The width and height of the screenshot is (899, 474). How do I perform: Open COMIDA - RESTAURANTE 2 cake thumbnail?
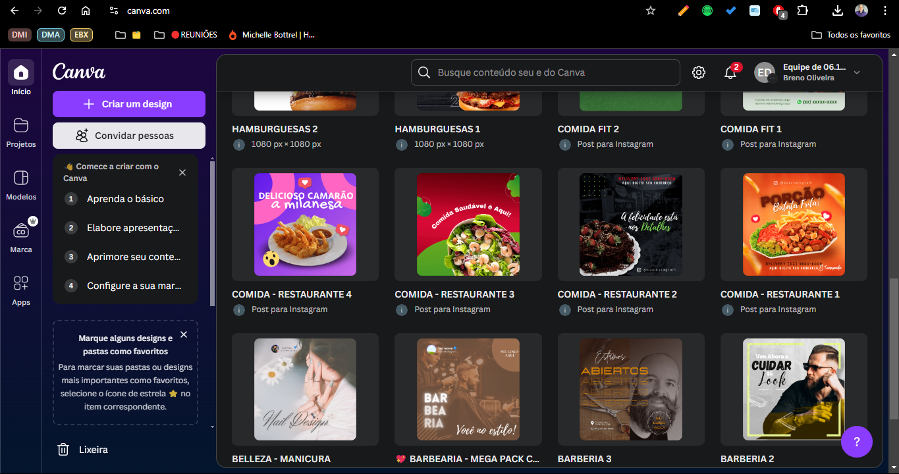(631, 224)
